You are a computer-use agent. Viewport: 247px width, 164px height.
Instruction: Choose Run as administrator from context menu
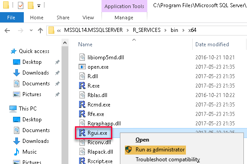point(155,150)
